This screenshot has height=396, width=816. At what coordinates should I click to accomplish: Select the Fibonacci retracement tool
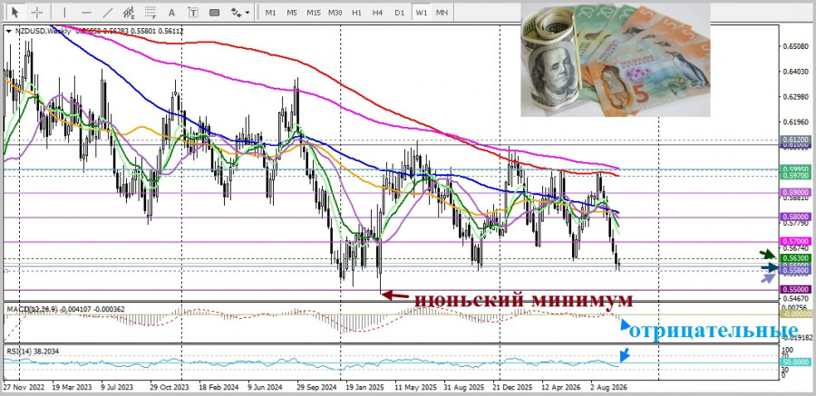151,12
